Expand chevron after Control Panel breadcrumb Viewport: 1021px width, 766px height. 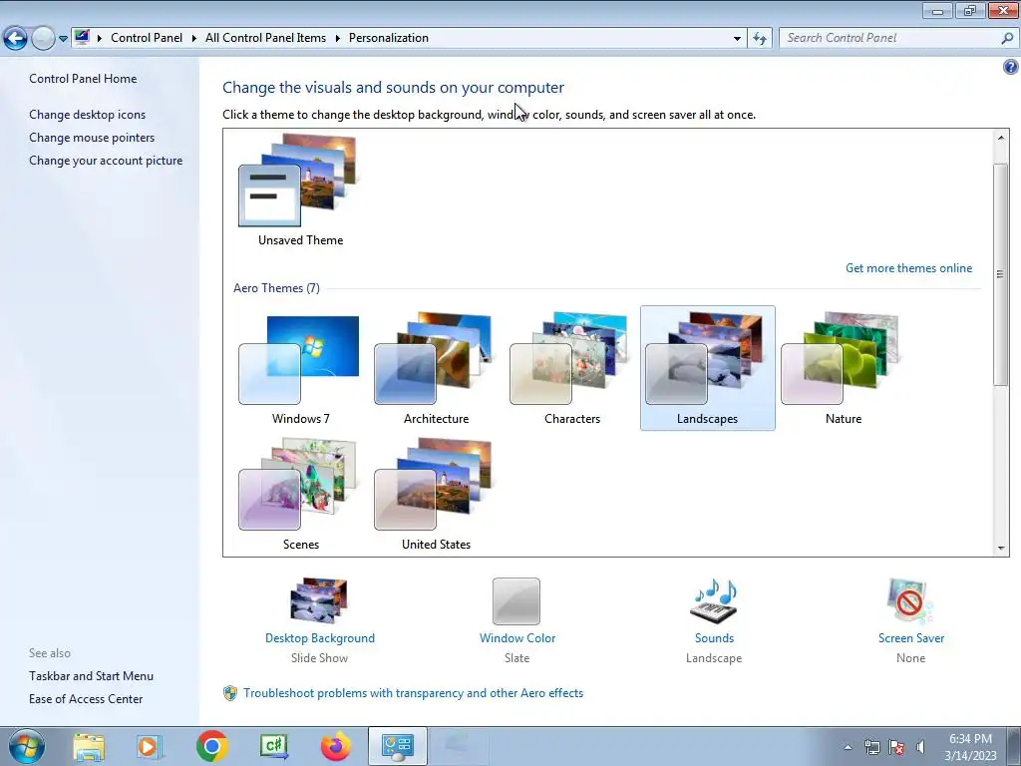[194, 38]
